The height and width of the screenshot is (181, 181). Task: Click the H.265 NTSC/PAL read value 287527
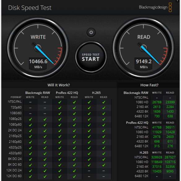point(170,157)
